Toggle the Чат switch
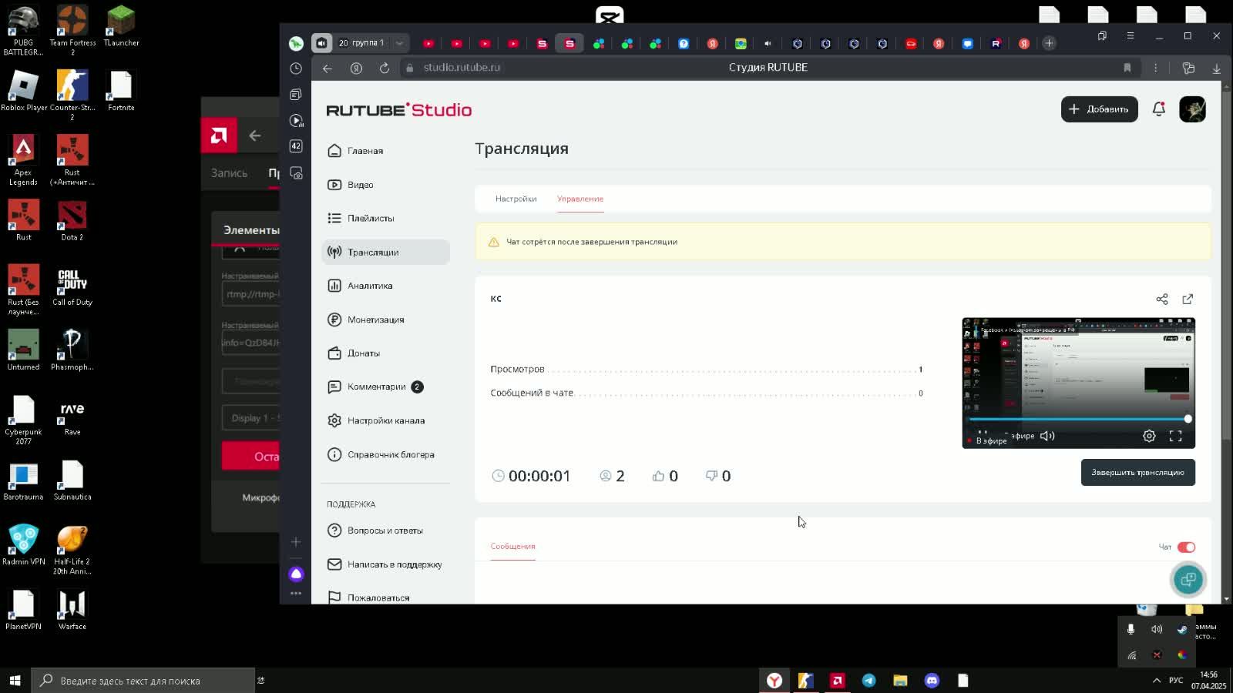This screenshot has width=1233, height=693. 1186,547
